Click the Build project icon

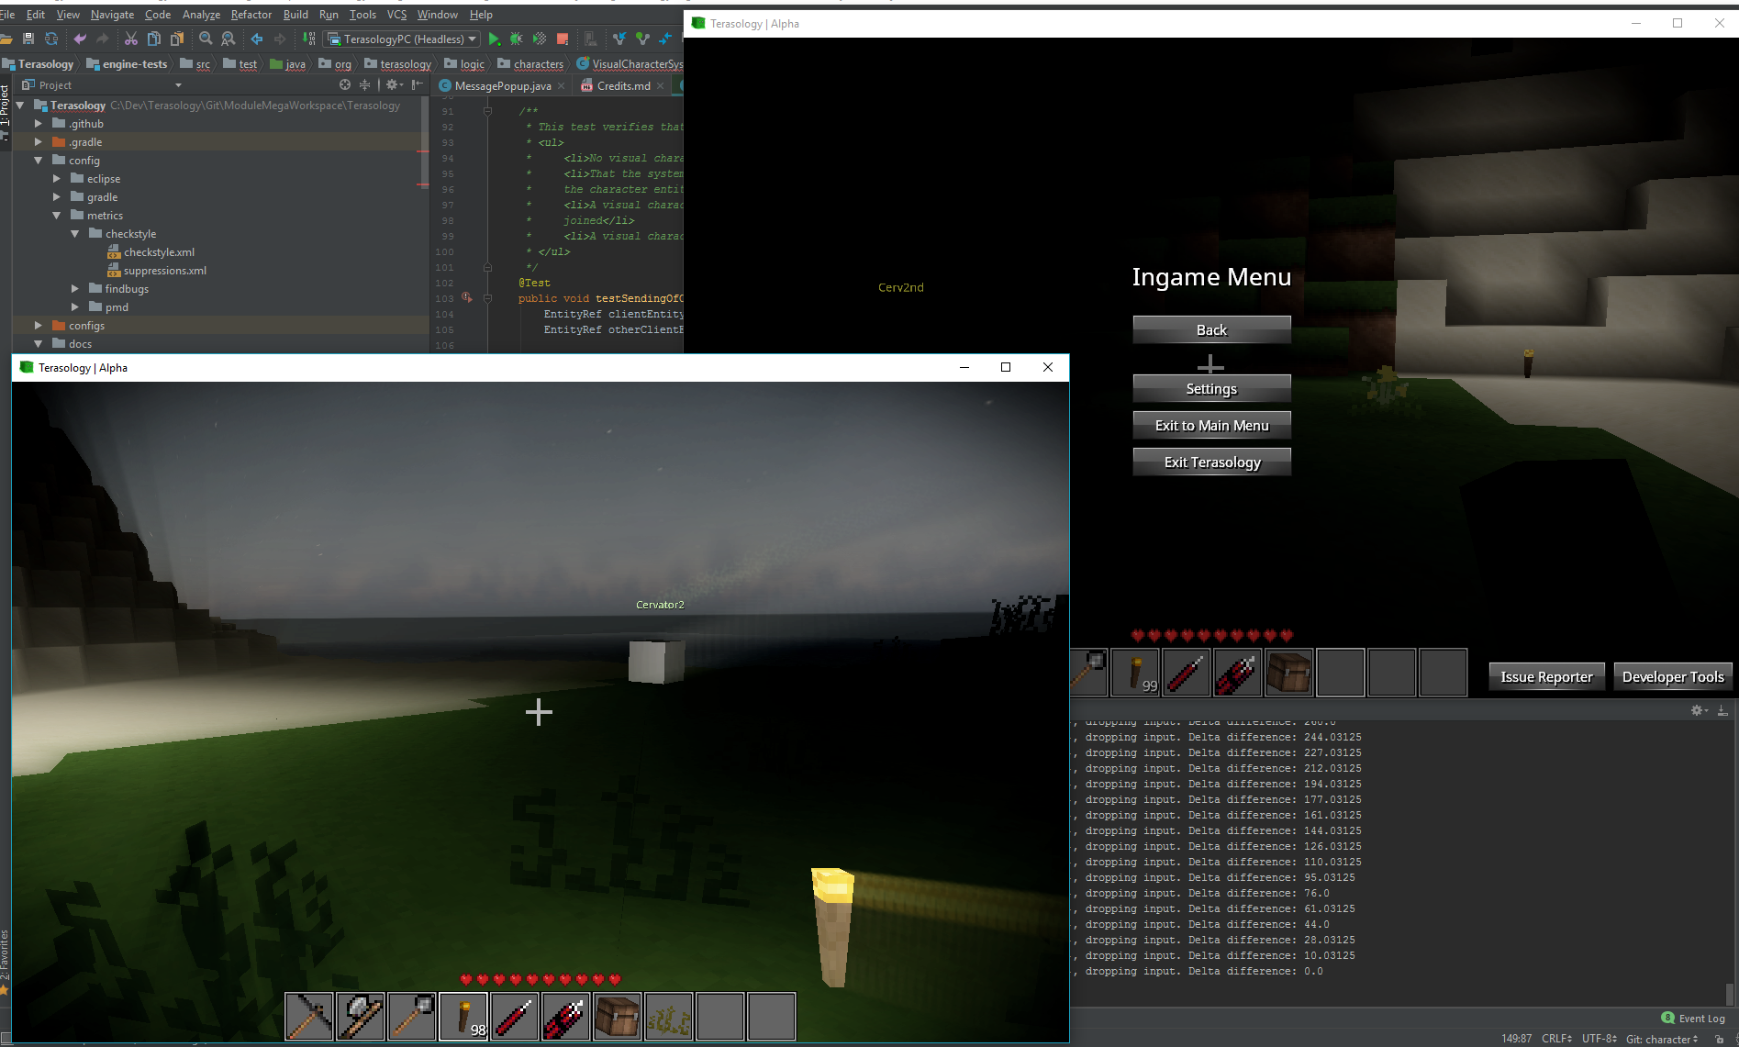308,39
